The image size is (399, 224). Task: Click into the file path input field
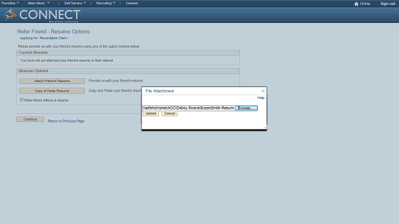pyautogui.click(x=188, y=108)
